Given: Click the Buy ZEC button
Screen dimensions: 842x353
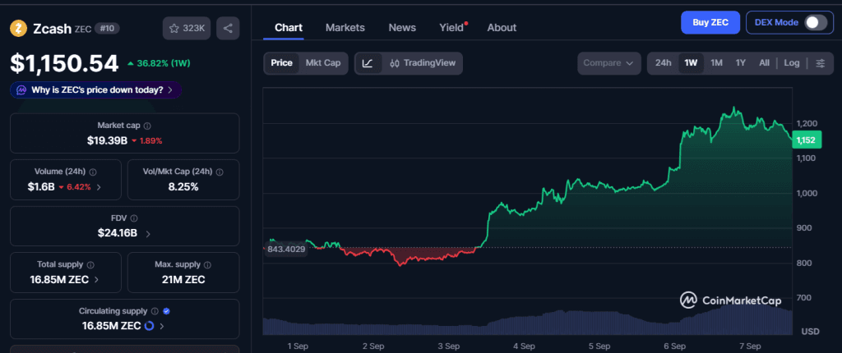Looking at the screenshot, I should pyautogui.click(x=710, y=22).
